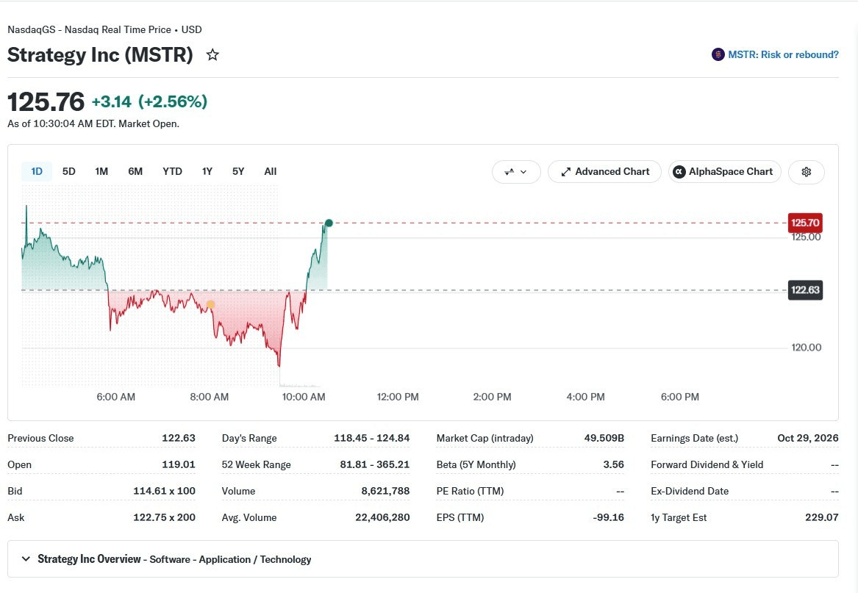Click Beta (5Y Monthly) value 3.56
The image size is (858, 593).
click(613, 464)
